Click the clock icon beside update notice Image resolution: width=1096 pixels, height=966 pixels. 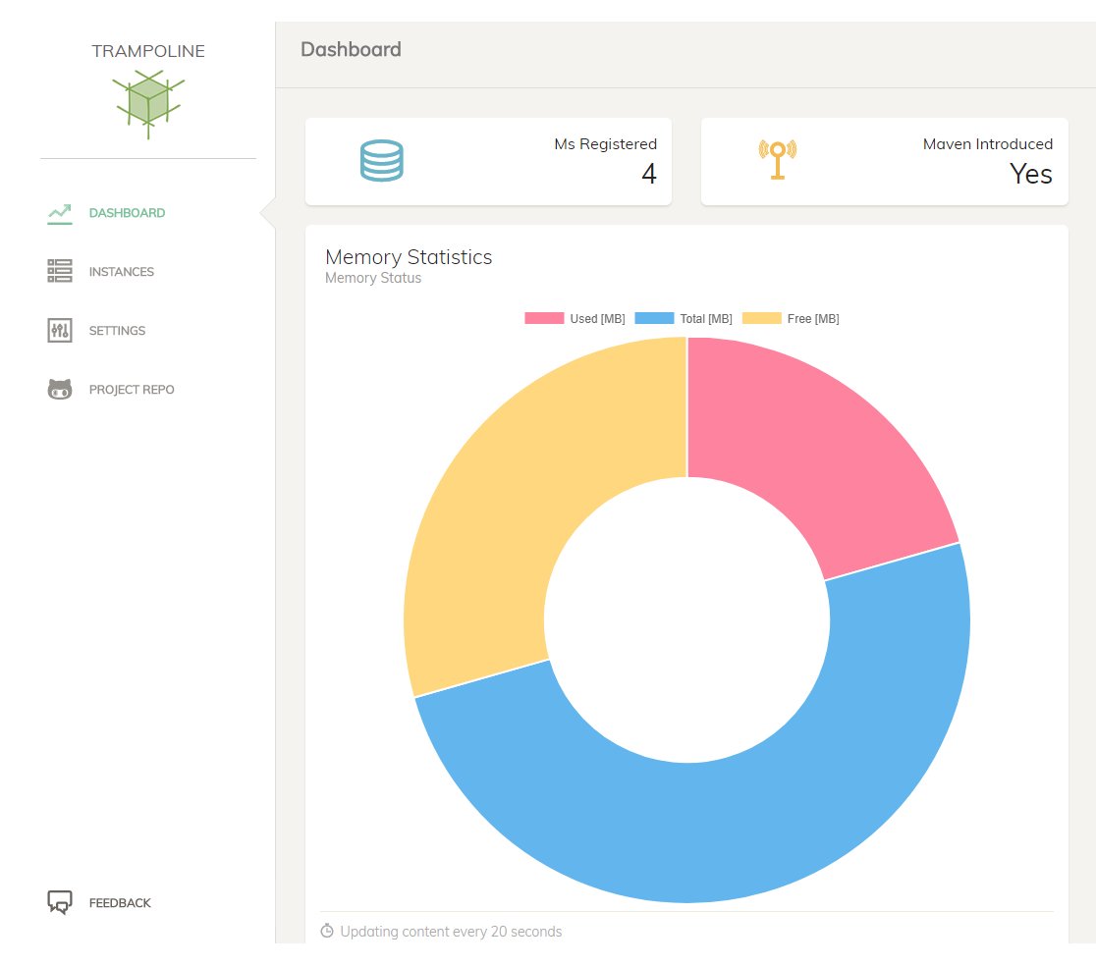coord(326,931)
